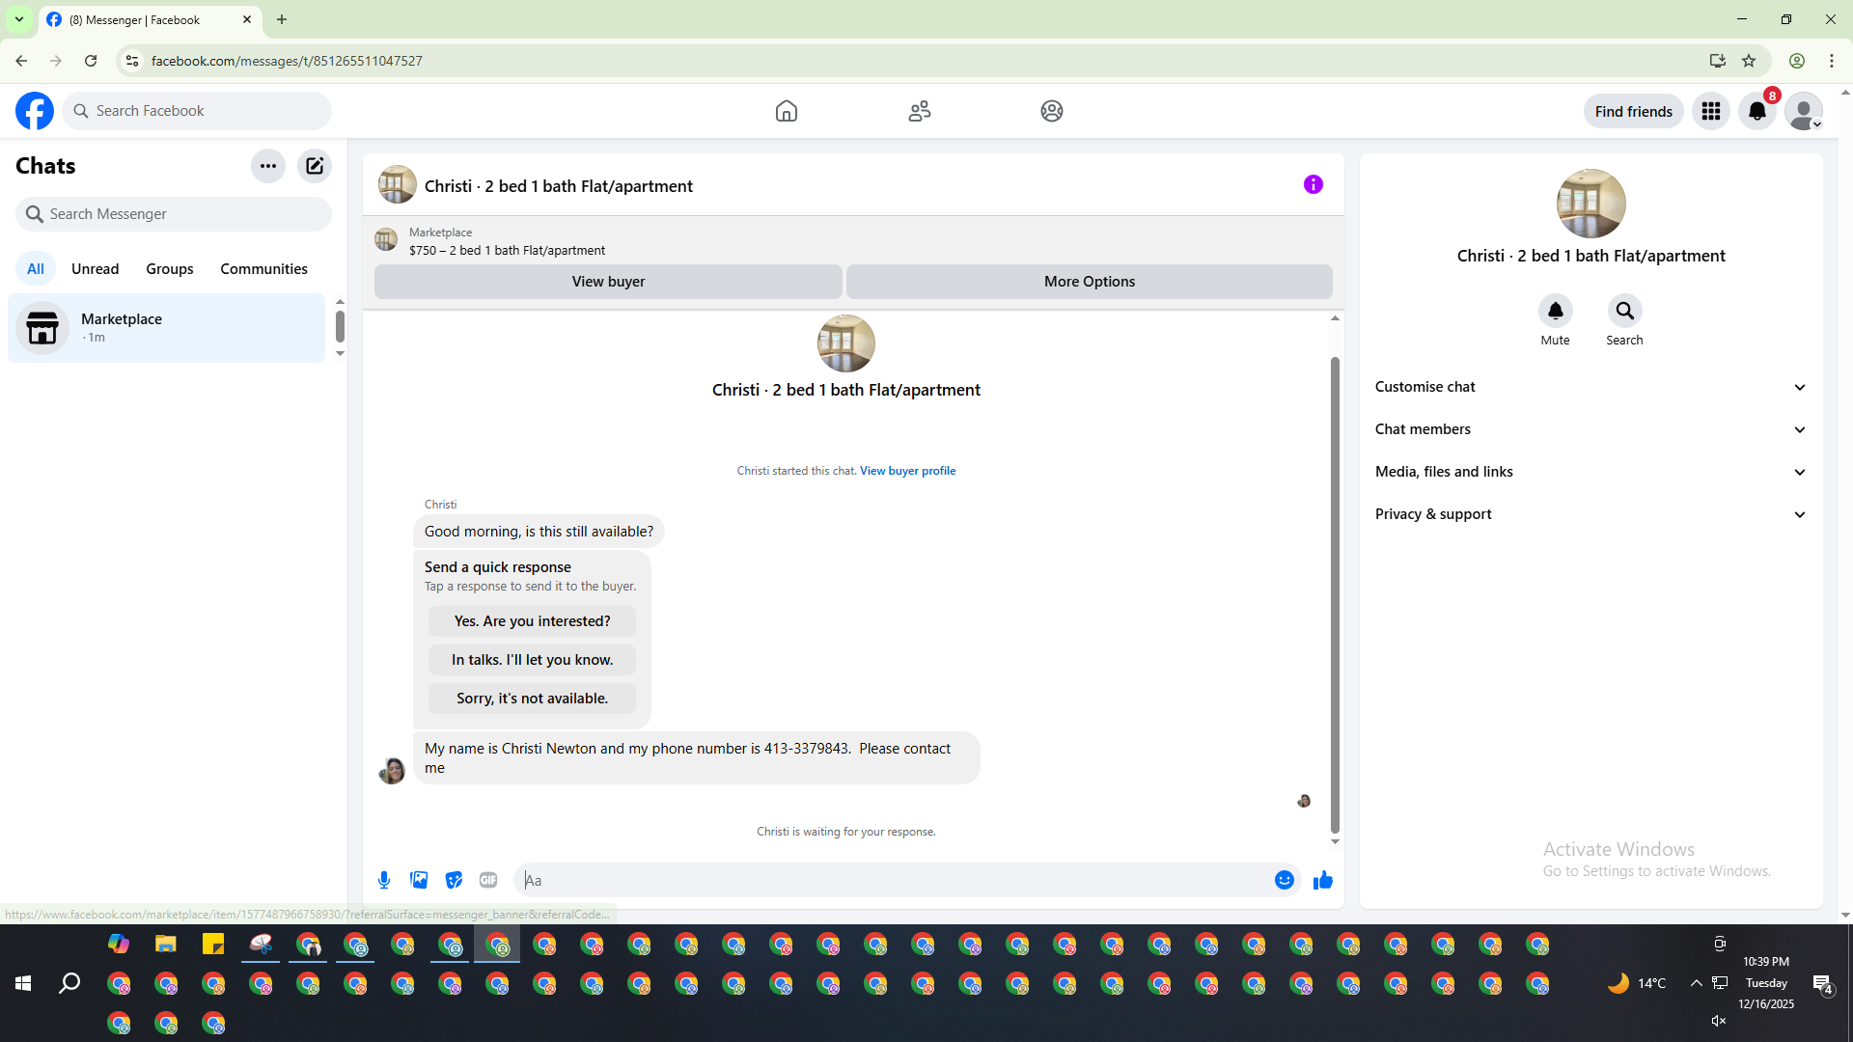Expand Chat members section
The image size is (1853, 1042).
[1591, 429]
